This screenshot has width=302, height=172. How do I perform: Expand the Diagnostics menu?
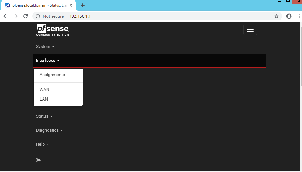point(49,130)
